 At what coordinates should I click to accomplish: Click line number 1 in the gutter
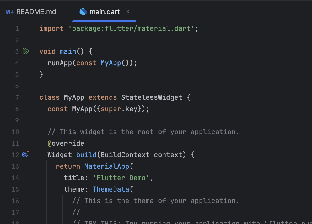click(17, 29)
